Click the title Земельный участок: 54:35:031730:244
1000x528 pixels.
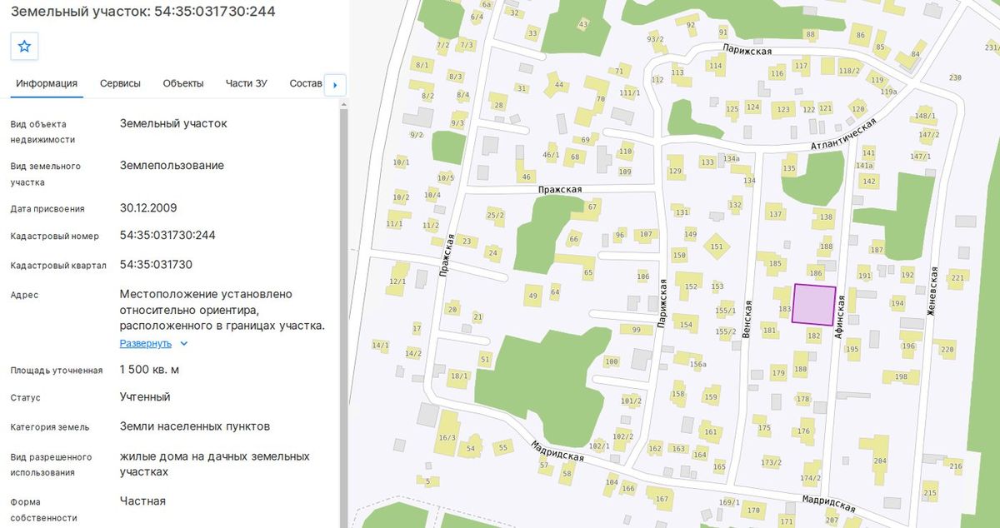[143, 11]
